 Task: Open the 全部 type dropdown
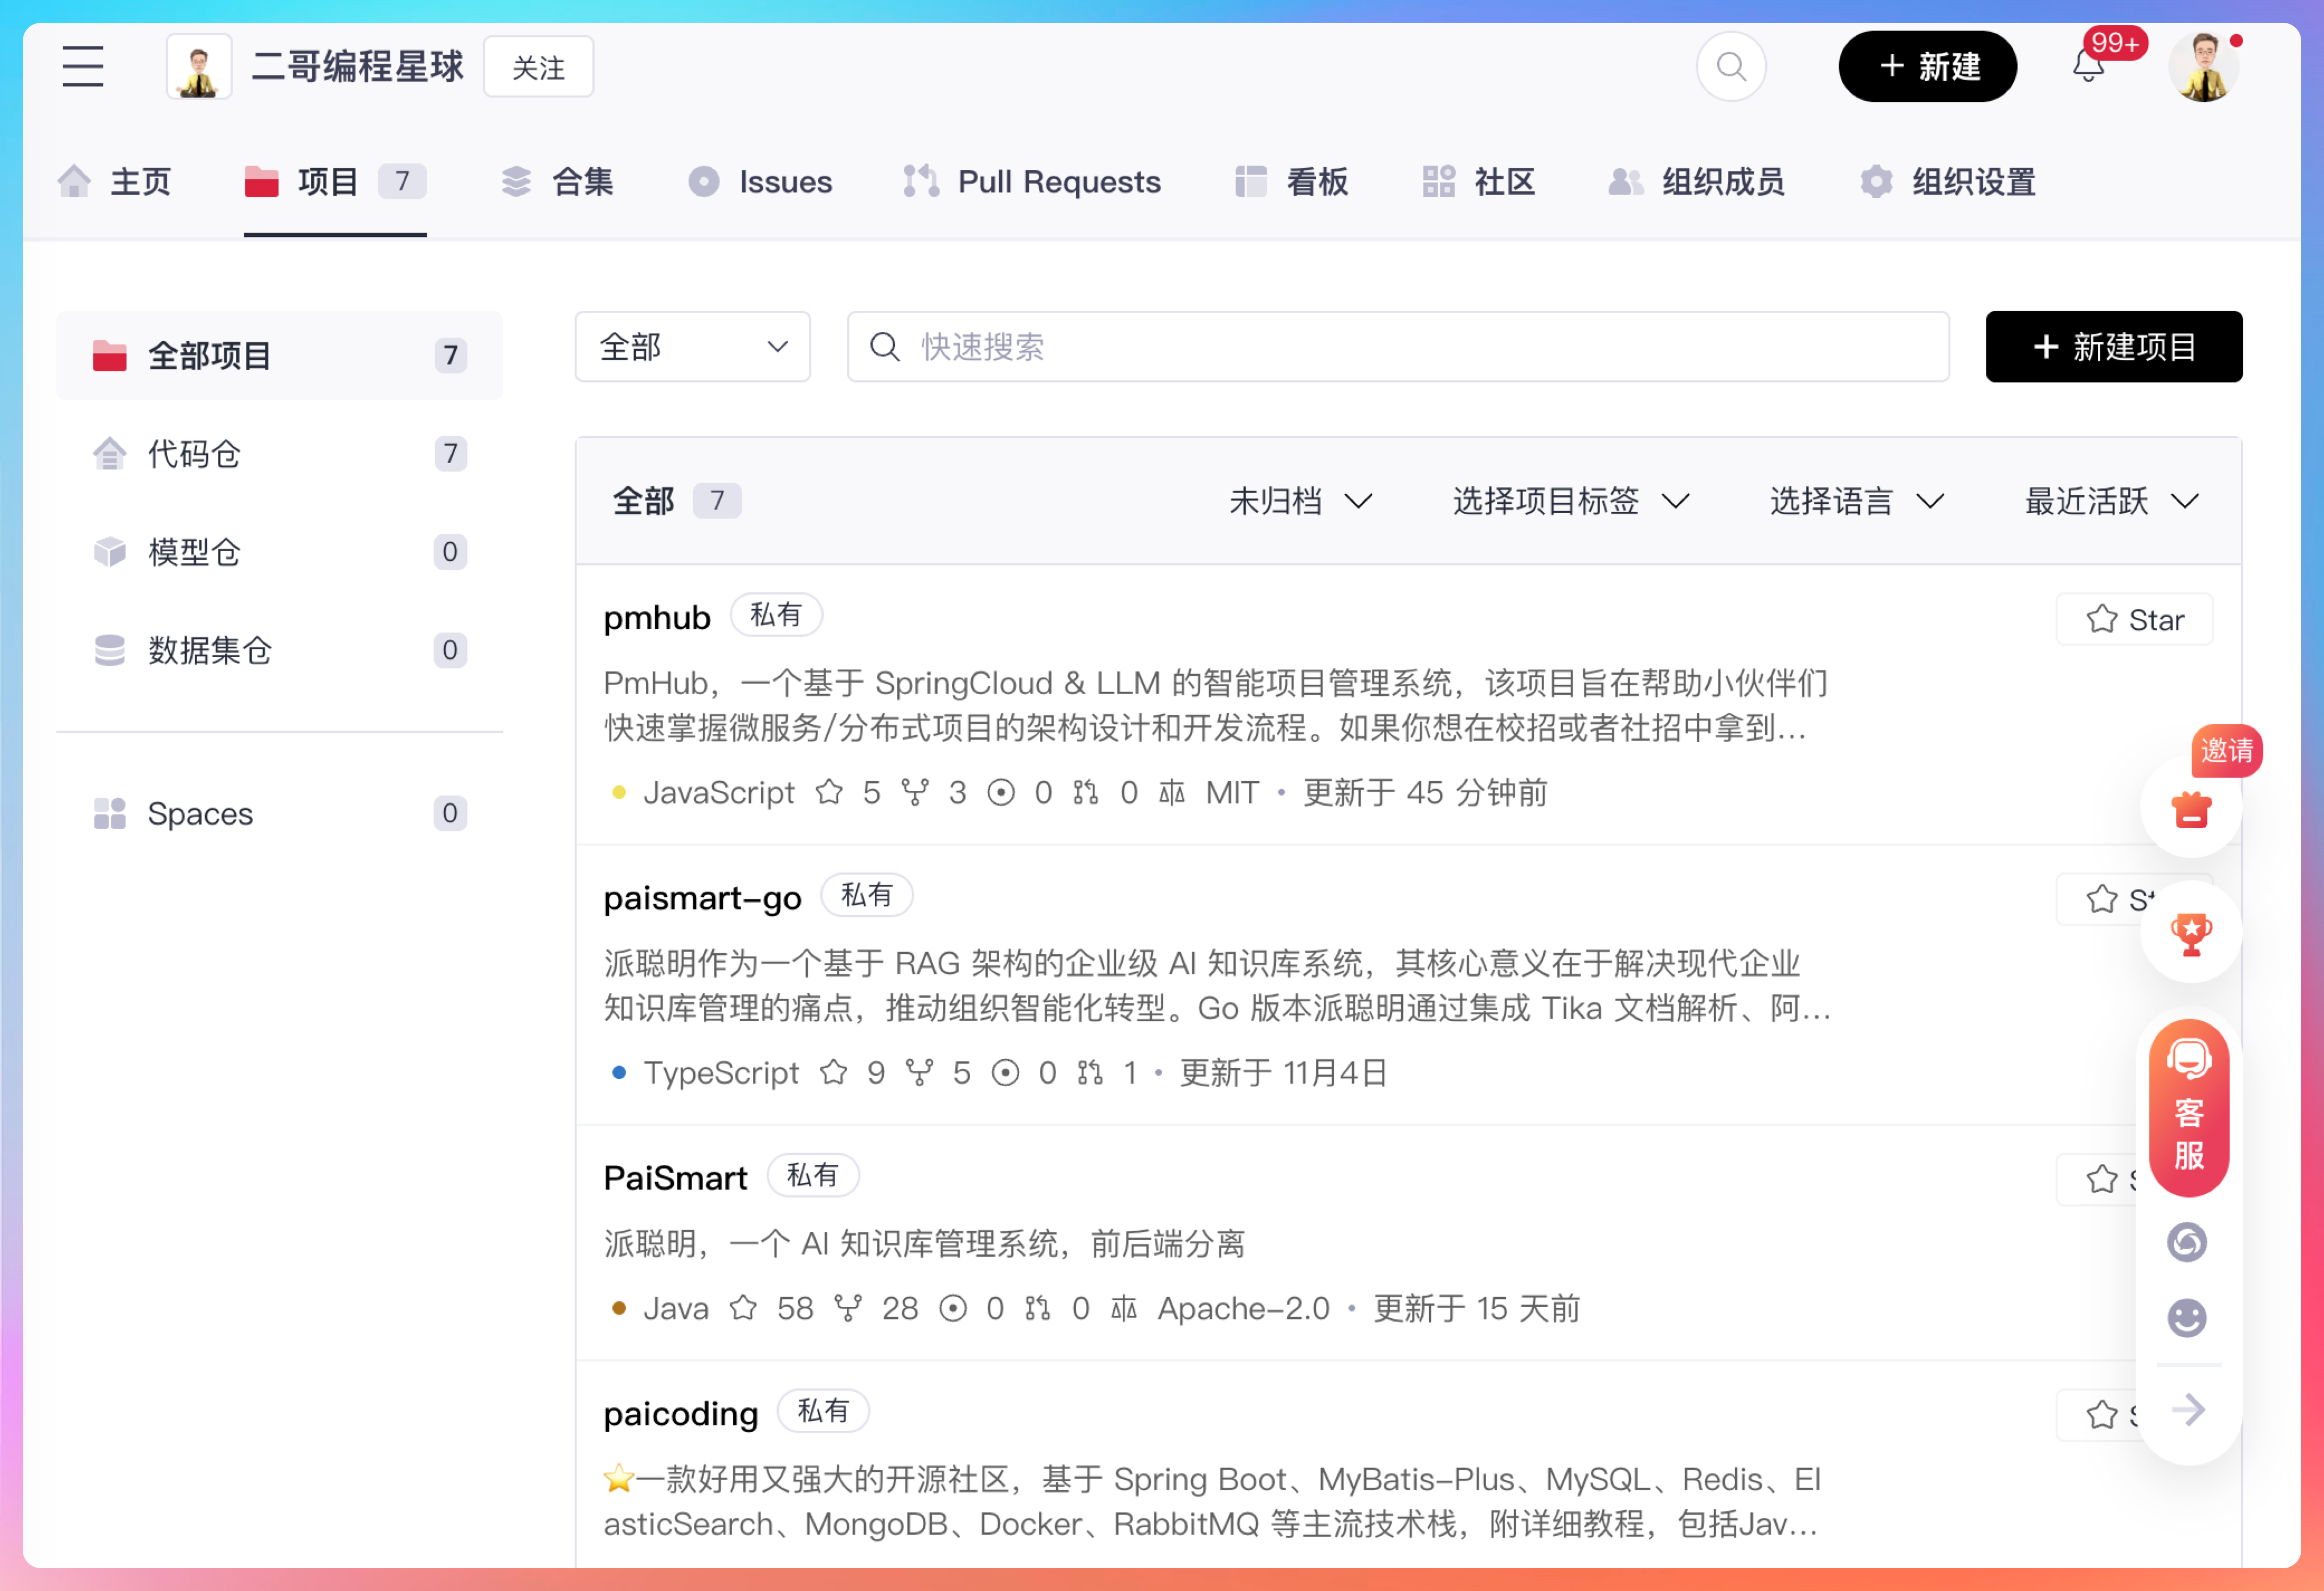(x=692, y=347)
